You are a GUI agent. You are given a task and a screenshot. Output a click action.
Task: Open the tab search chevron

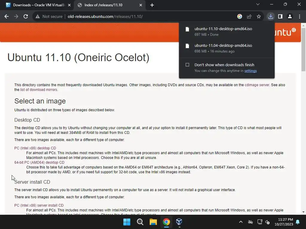258,4
